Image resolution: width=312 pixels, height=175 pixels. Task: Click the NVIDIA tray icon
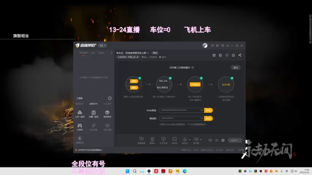click(240, 171)
